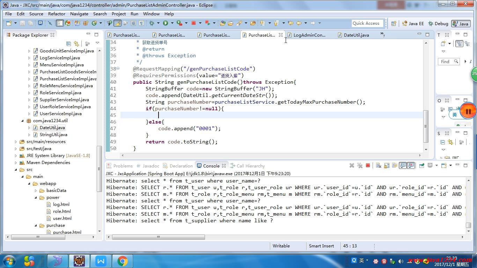Toggle Show Console on Standard Out change
The image size is (477, 268).
(x=403, y=165)
